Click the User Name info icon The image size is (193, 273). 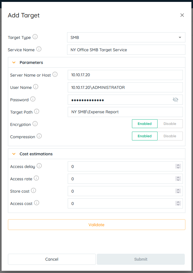[36, 87]
